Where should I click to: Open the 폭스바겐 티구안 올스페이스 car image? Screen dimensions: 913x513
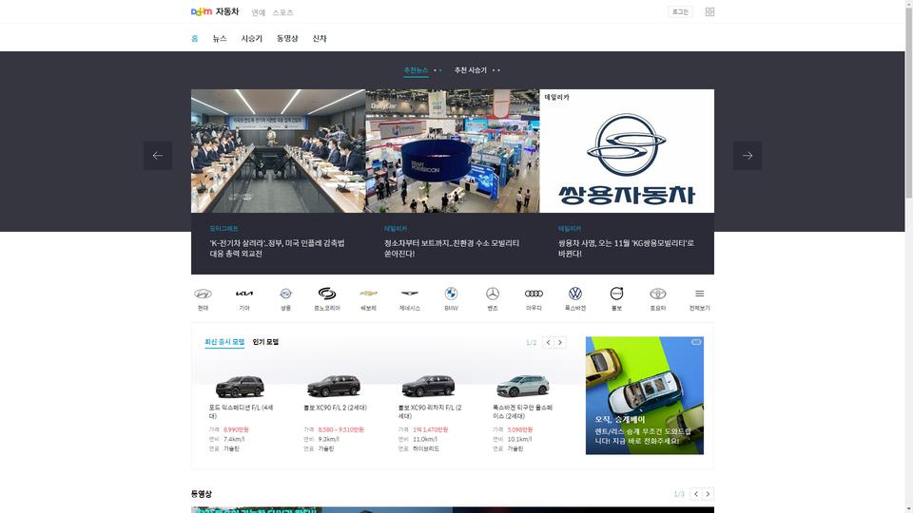(x=523, y=386)
